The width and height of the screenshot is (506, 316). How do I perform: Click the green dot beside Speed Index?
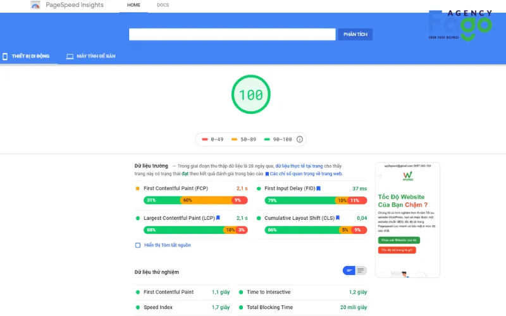tap(138, 307)
